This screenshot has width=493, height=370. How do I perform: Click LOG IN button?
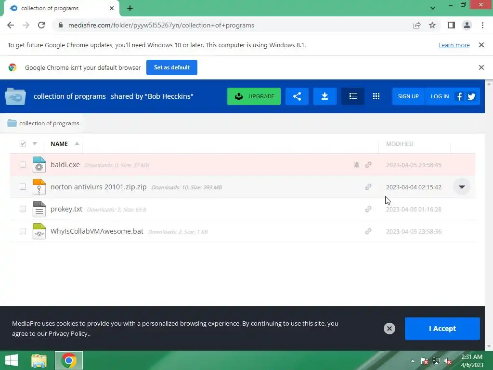(x=440, y=96)
